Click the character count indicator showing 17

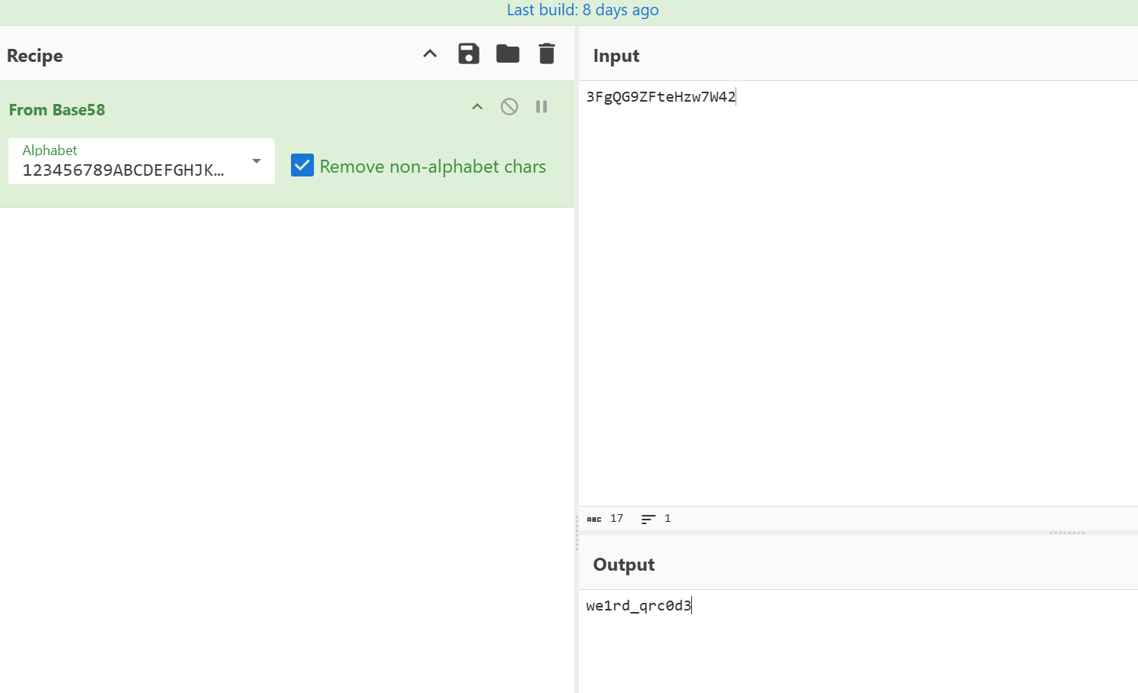point(616,518)
